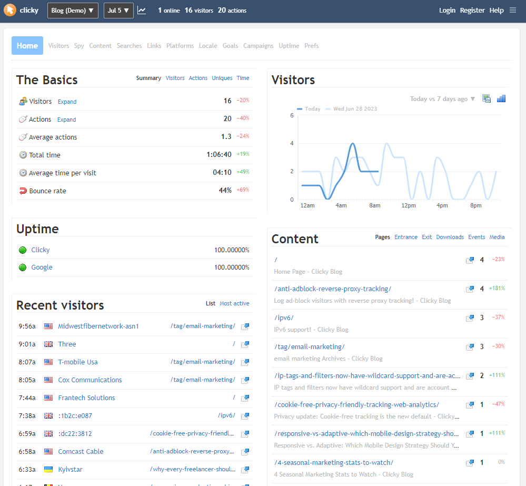526x486 pixels.
Task: Open the Goals tab
Action: point(230,46)
